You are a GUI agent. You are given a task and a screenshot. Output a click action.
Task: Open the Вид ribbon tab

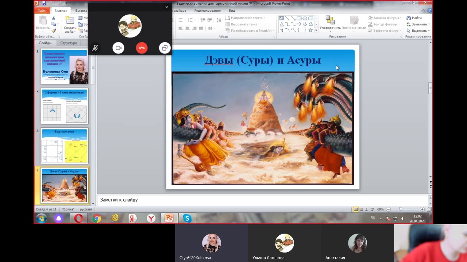(x=232, y=11)
